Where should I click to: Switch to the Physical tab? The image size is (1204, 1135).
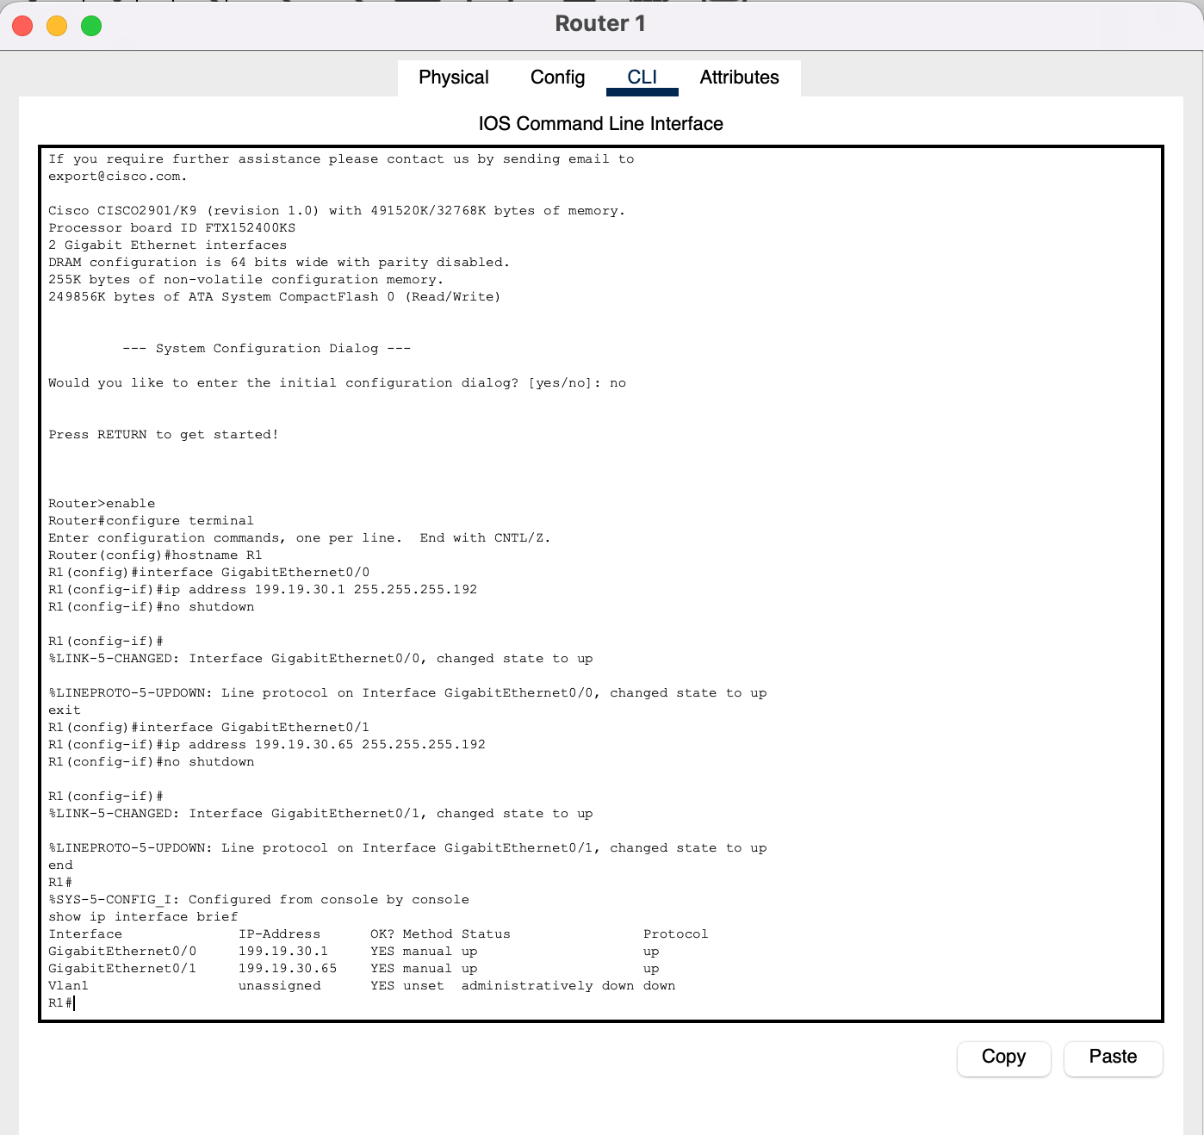[453, 78]
